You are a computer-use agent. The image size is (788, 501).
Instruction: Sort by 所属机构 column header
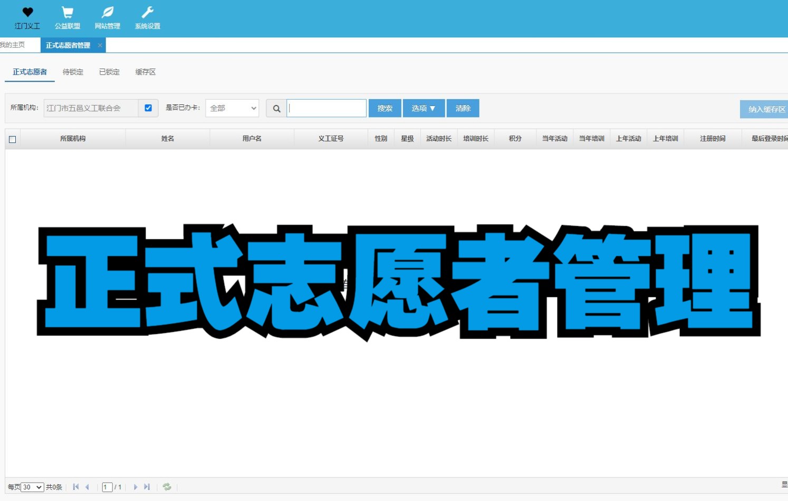point(73,139)
